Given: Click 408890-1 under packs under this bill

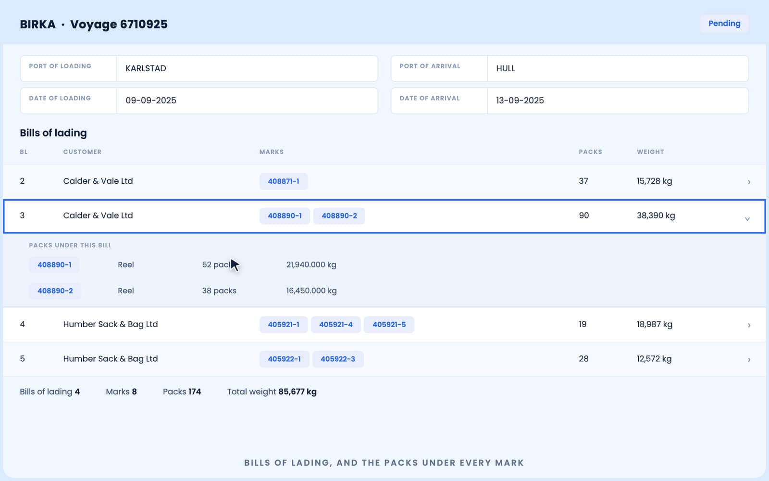Looking at the screenshot, I should (54, 265).
